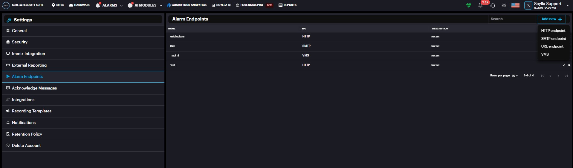Choose VMS in the Add new menu
This screenshot has width=573, height=168.
[545, 54]
